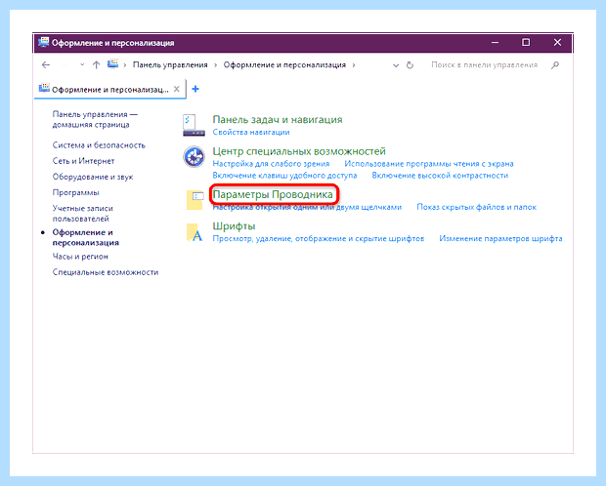Click the taskbar and navigation icon
Image resolution: width=606 pixels, height=486 pixels.
pos(194,125)
